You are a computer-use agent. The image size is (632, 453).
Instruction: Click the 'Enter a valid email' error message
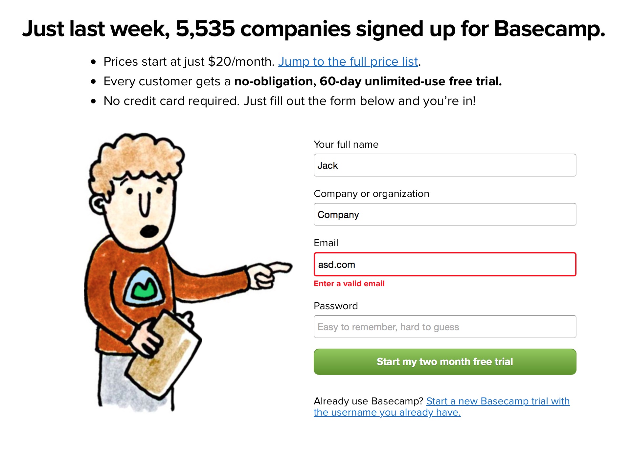[x=349, y=284]
